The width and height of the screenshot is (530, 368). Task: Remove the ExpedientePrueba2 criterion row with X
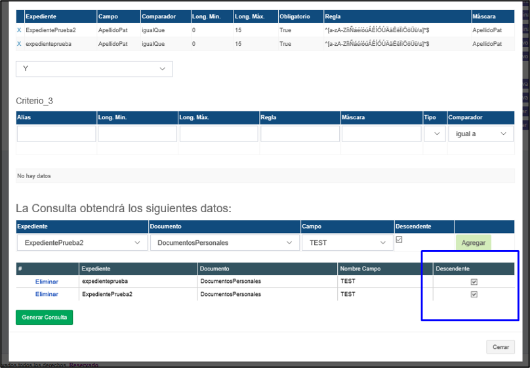pos(19,30)
